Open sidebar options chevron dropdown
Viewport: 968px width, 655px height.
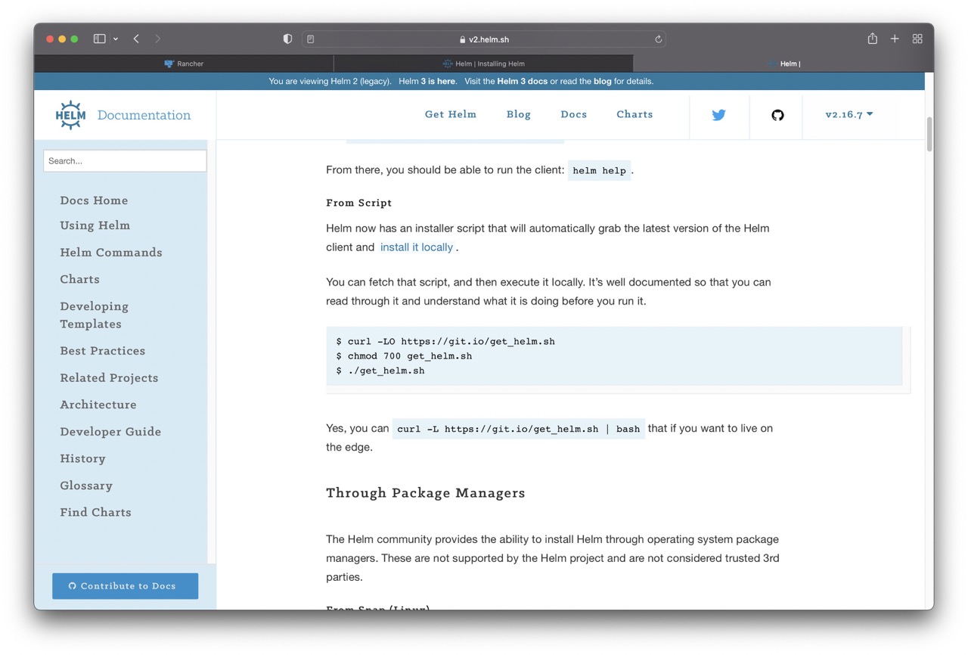coord(116,39)
